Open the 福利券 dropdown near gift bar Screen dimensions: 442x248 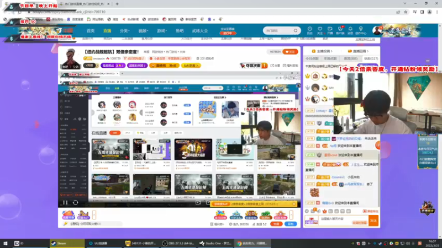217,224
